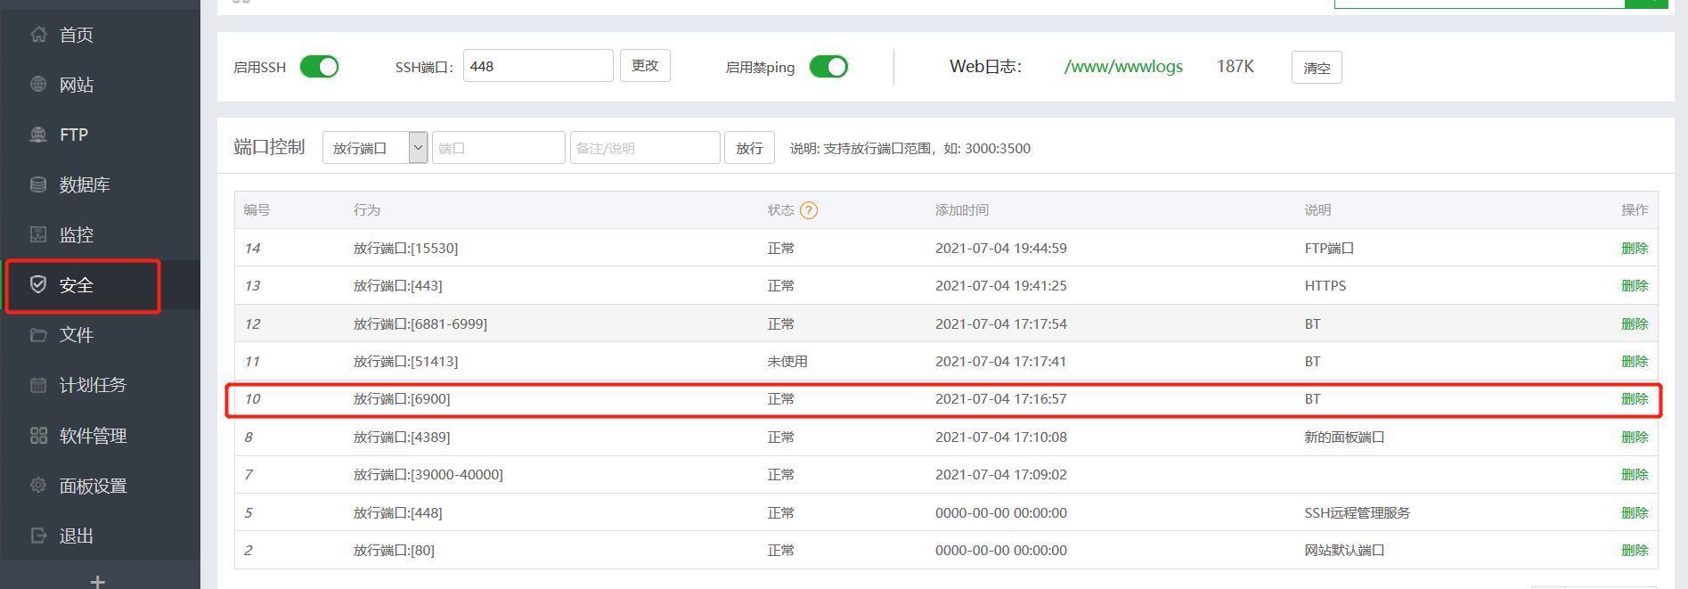
Task: Click the grid icon beside 软件管理
Action: pyautogui.click(x=38, y=436)
